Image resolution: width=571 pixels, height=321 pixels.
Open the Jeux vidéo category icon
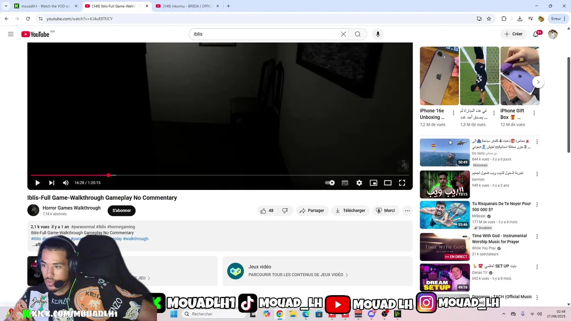pyautogui.click(x=236, y=271)
